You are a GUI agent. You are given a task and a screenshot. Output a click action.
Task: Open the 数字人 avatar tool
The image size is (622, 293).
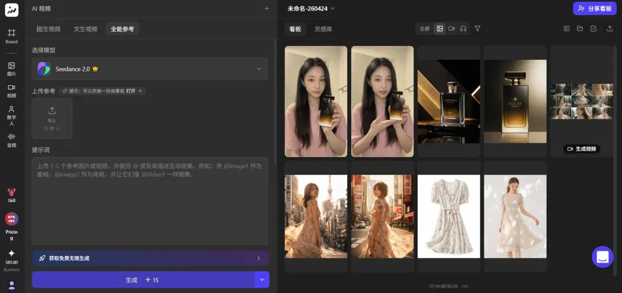12,116
